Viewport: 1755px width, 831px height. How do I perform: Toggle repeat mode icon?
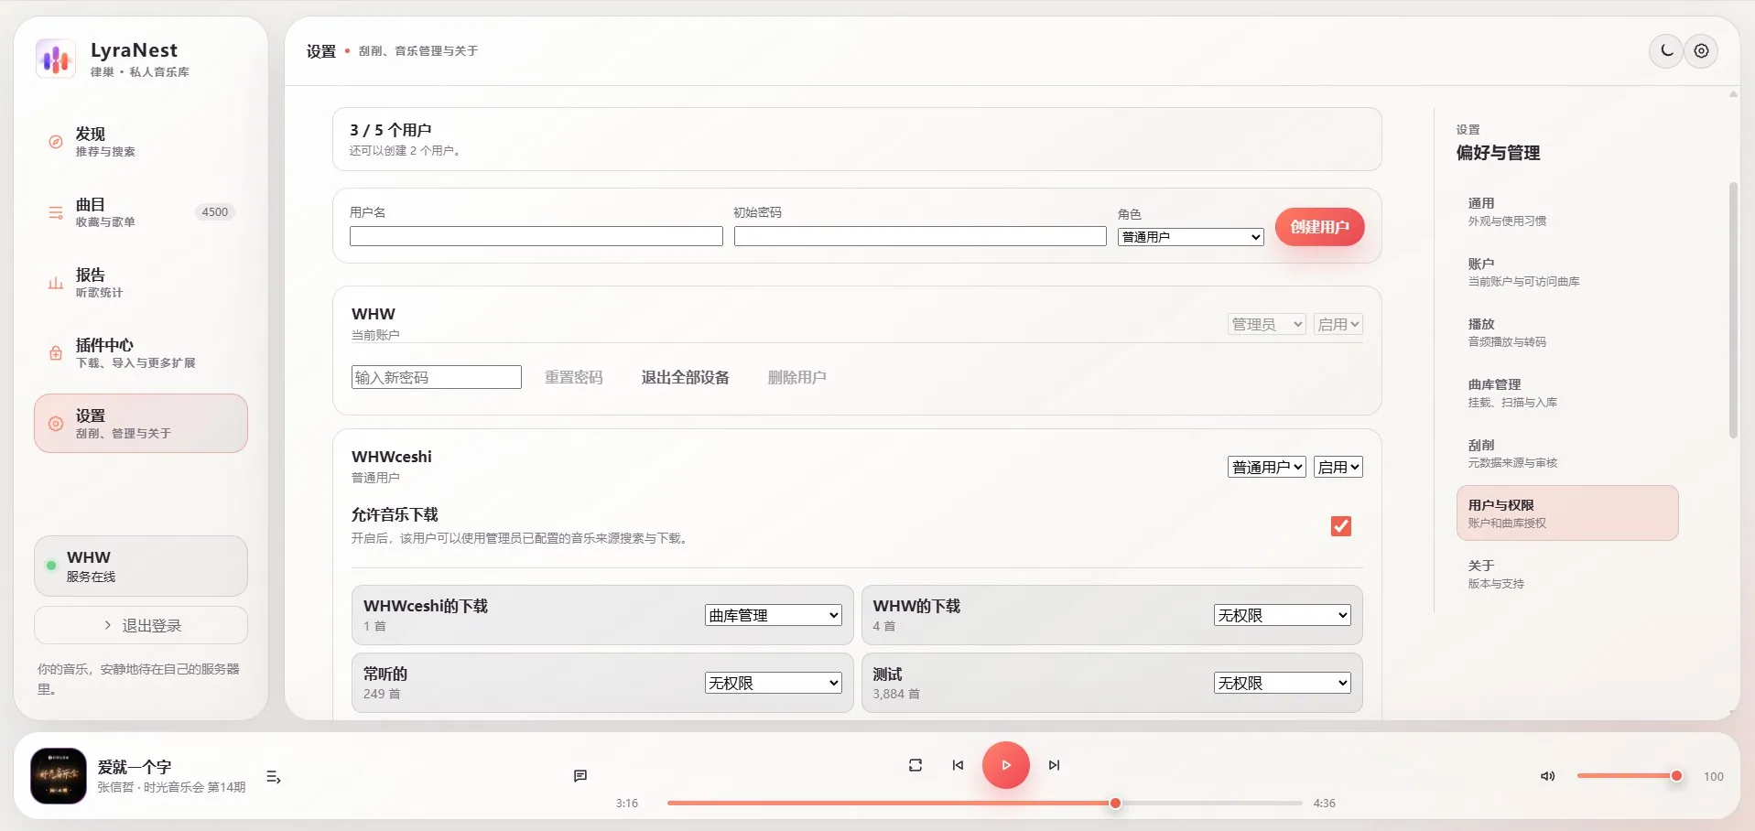(x=915, y=765)
